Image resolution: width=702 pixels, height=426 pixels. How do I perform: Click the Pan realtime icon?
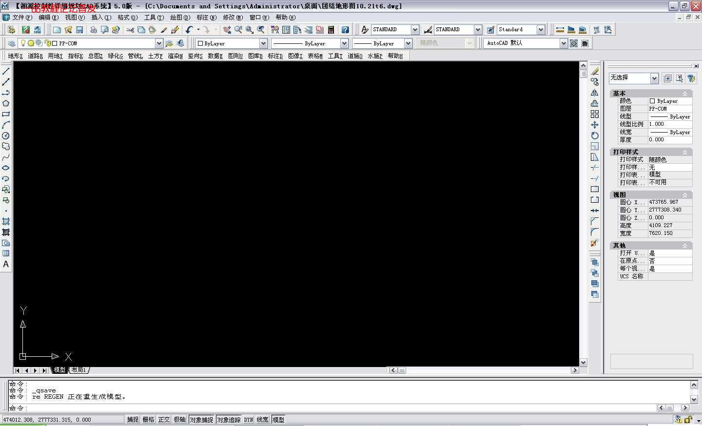click(x=227, y=30)
